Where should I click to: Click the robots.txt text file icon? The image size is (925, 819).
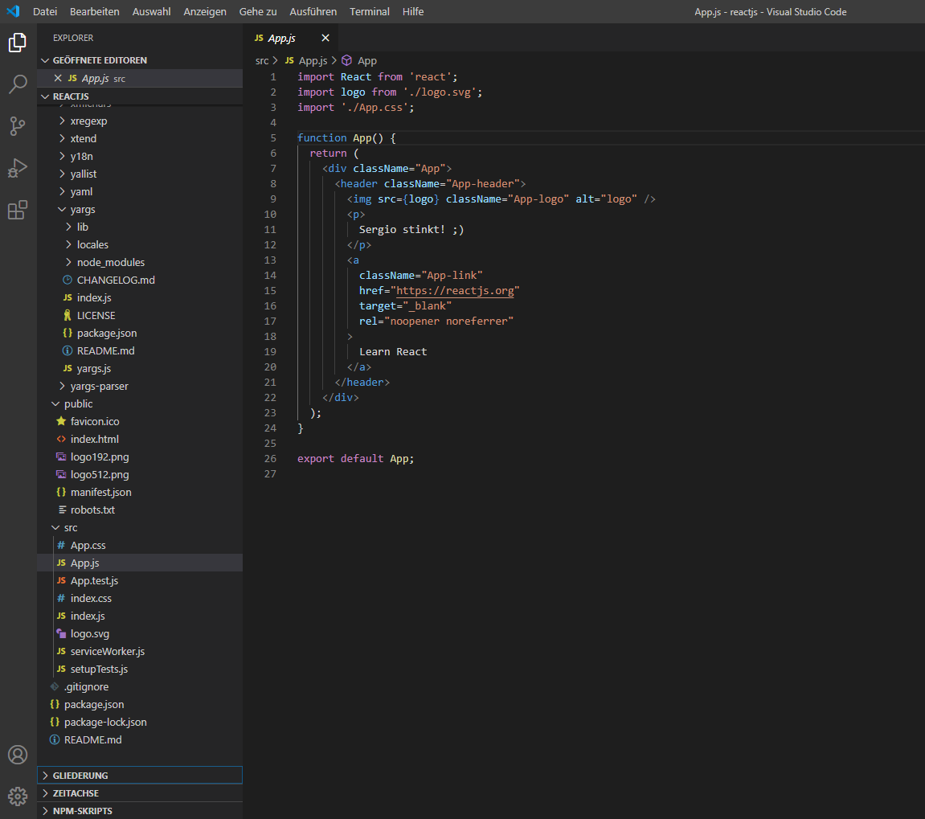62,510
